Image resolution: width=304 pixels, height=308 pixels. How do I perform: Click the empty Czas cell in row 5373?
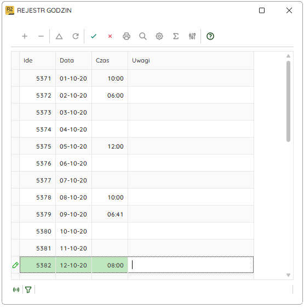[x=110, y=112]
